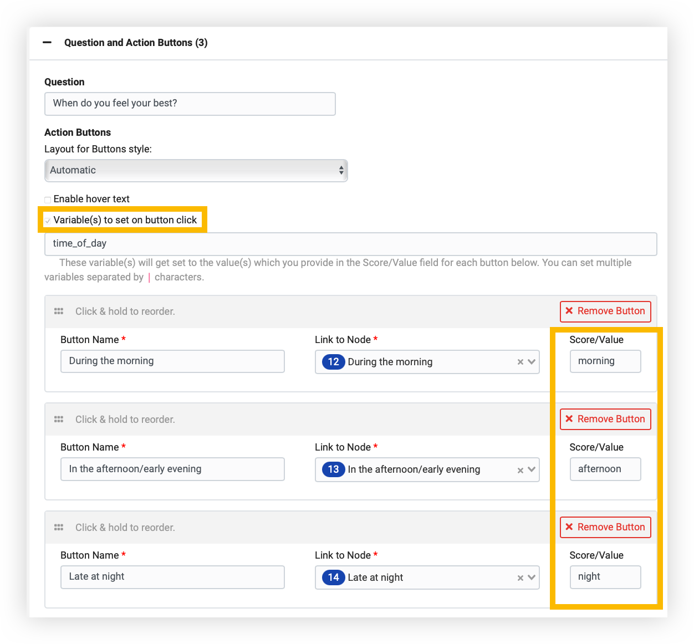
Task: Select the Question text field
Action: [x=190, y=104]
